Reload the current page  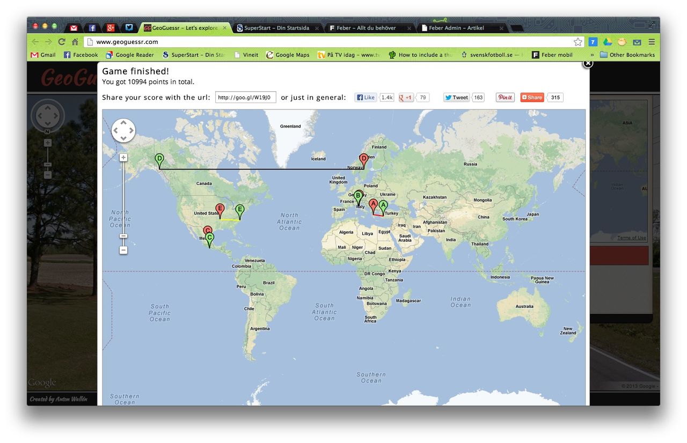[62, 42]
